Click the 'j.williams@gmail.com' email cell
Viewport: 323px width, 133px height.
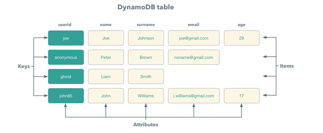click(194, 96)
